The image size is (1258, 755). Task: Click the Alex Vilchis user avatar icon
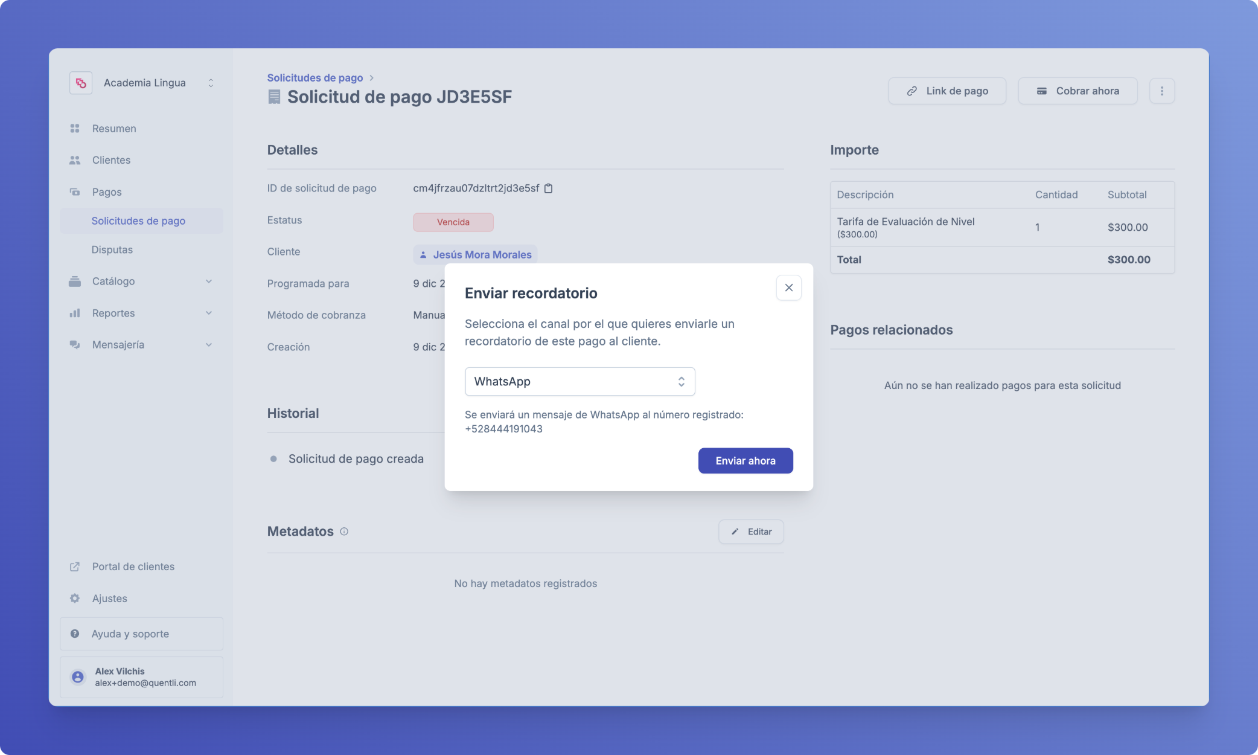coord(78,677)
